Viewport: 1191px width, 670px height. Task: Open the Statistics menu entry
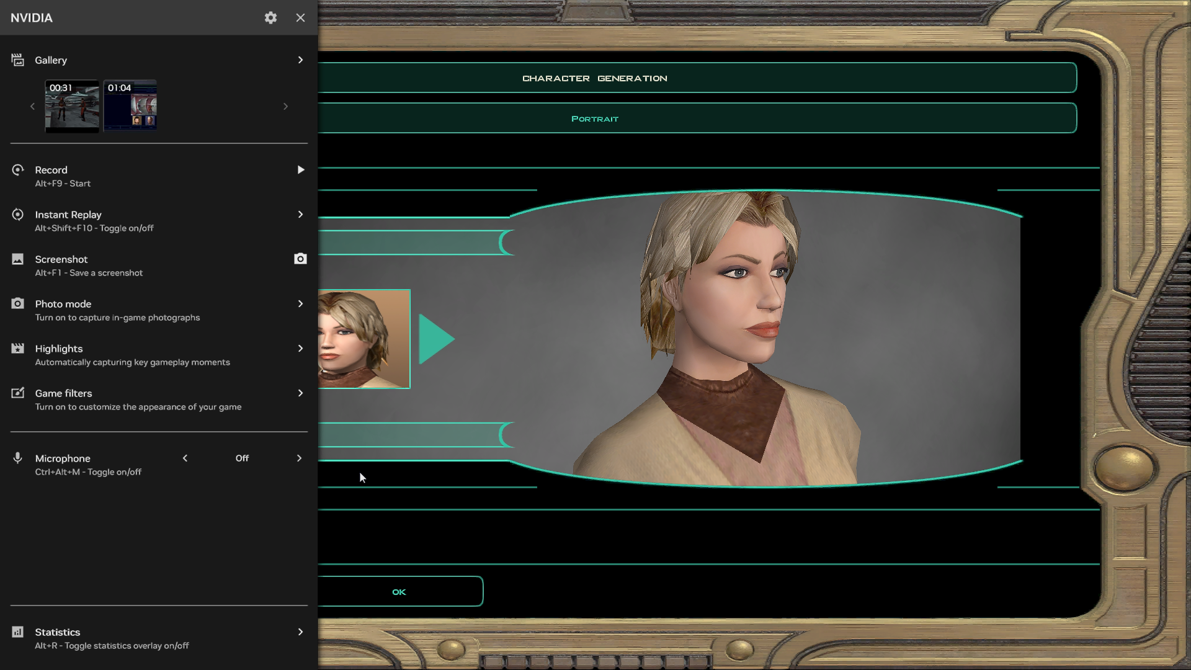tap(159, 638)
